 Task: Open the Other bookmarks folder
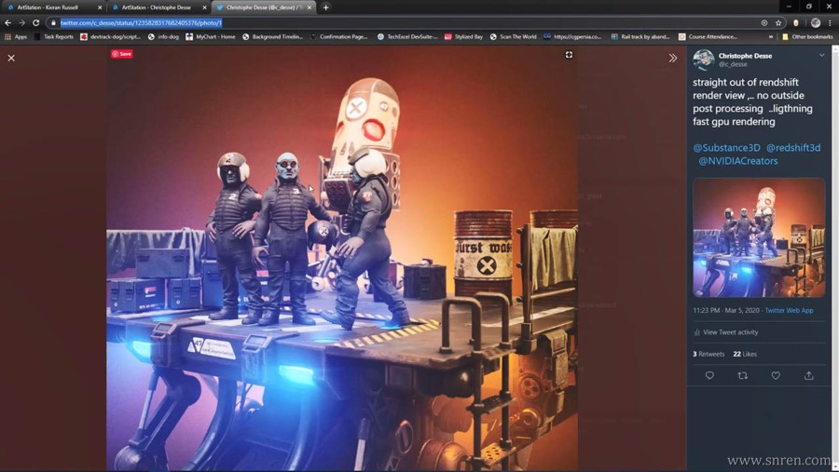(807, 36)
